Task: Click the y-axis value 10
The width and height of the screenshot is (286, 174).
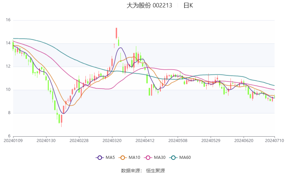Action: [8, 90]
